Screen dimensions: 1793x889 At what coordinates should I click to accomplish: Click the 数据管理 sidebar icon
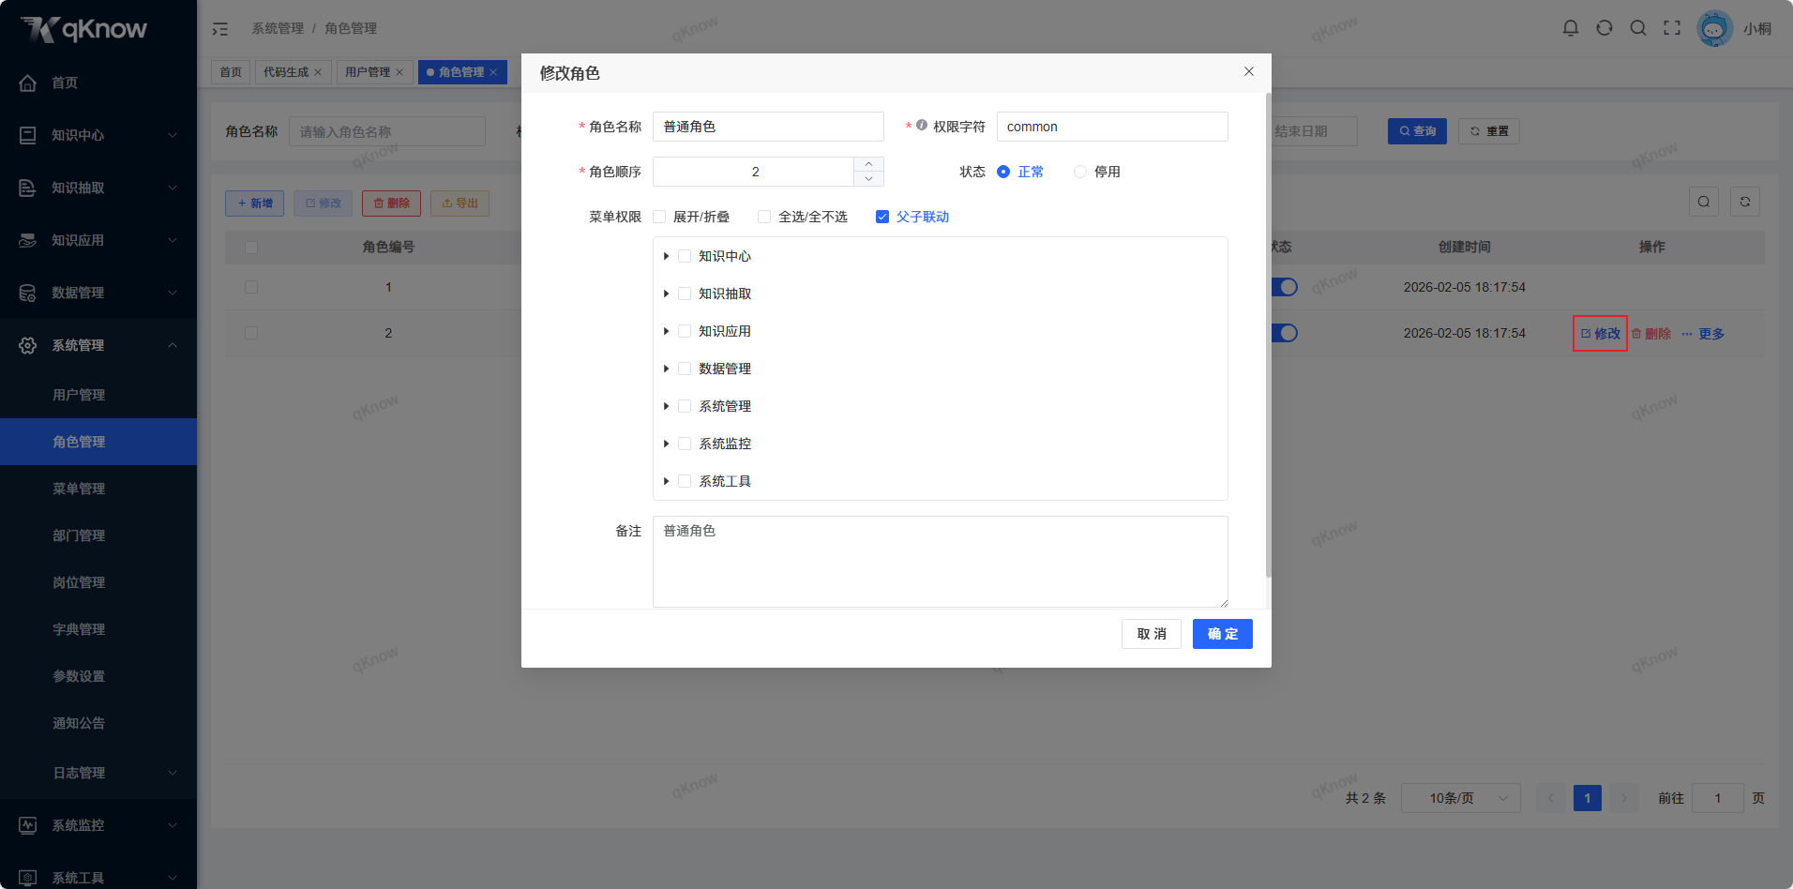[x=28, y=293]
